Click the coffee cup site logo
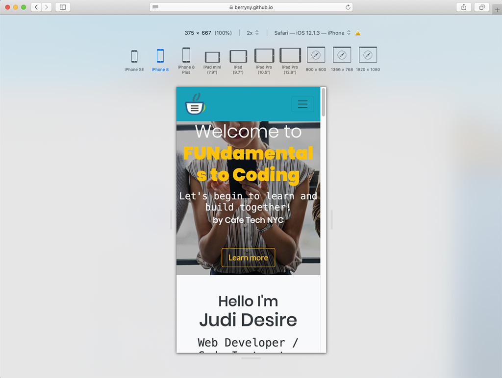Screen dimensions: 502x378 pos(195,105)
